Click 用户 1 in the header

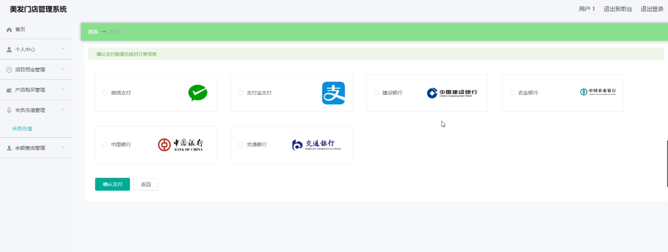pos(587,9)
